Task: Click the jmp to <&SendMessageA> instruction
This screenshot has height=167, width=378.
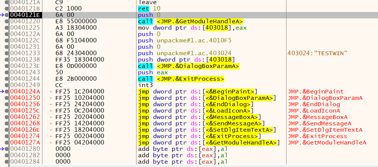Action: [201, 123]
